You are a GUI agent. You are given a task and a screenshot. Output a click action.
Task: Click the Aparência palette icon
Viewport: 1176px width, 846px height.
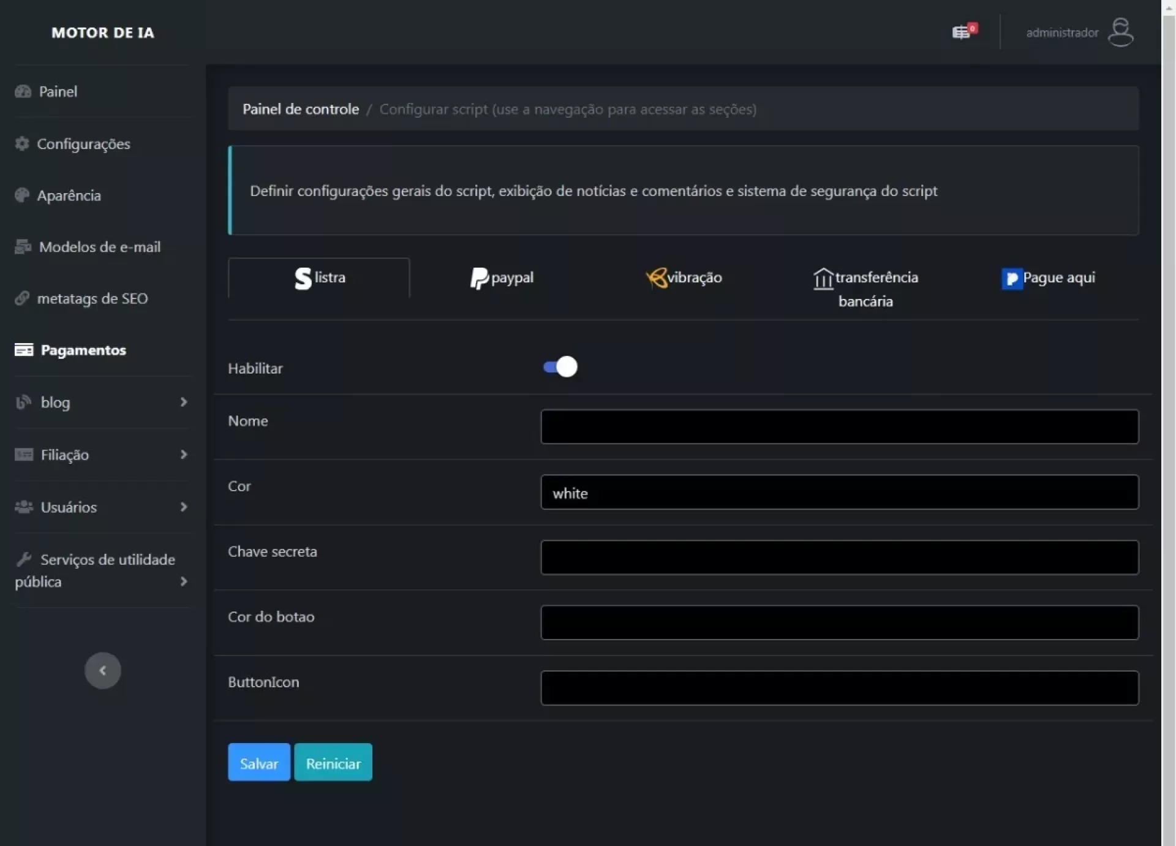coord(22,195)
